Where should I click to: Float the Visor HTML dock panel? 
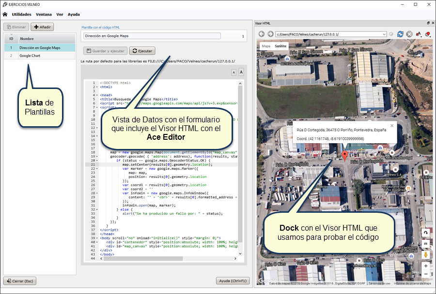click(428, 23)
